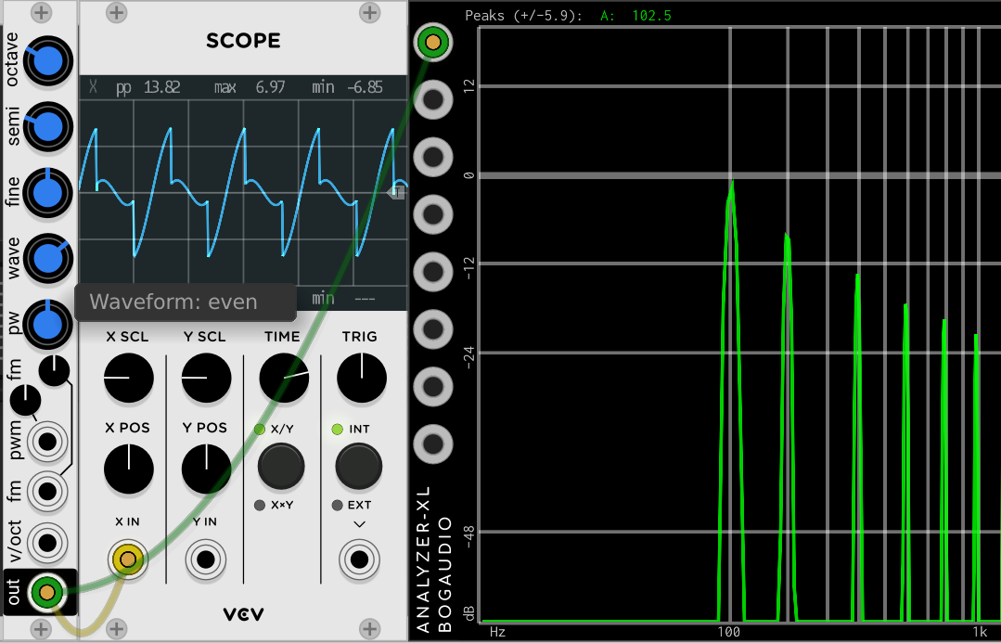Click the Analyzer-XL green connected input port

click(x=432, y=42)
